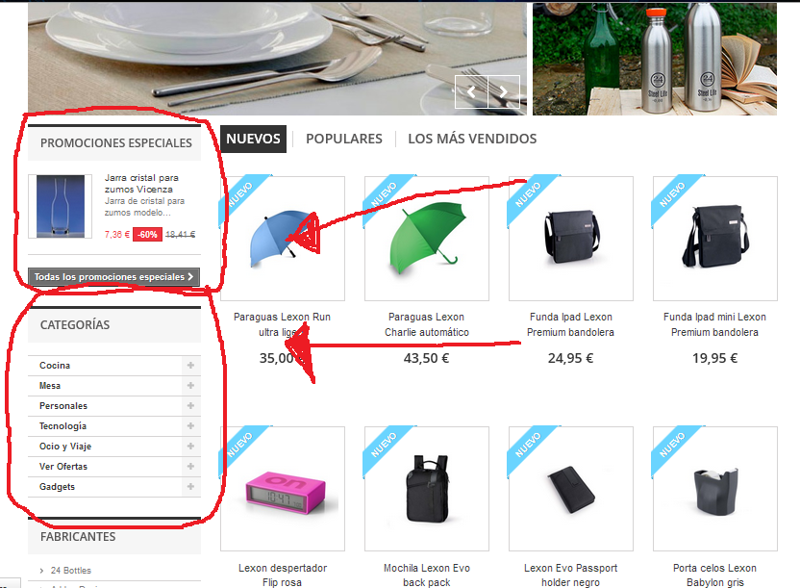
Task: Click the green Paraguas Lexon Charlie umbrella image
Action: (427, 239)
